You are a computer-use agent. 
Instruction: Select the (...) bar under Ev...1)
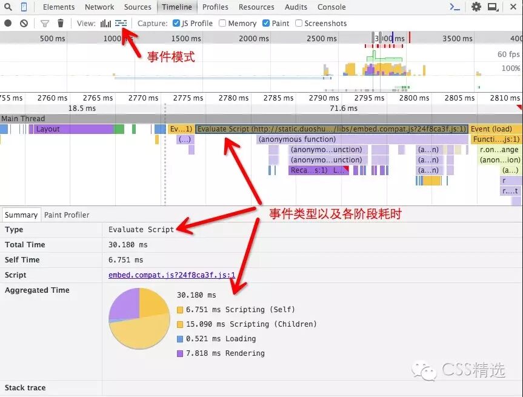click(x=185, y=139)
